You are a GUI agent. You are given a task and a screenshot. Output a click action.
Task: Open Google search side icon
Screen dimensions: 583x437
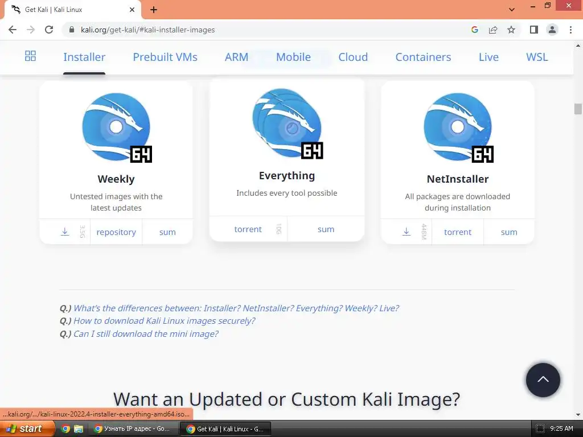(474, 30)
